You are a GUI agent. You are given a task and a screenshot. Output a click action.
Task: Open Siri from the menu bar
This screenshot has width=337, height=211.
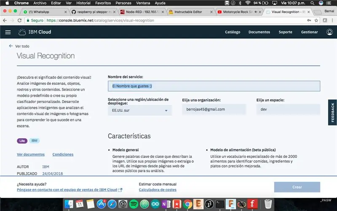pyautogui.click(x=321, y=3)
